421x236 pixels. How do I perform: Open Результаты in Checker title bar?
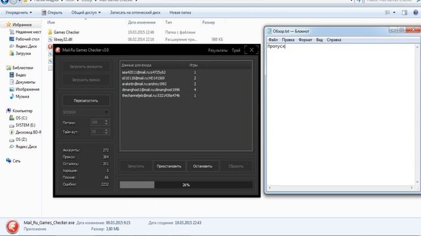pos(218,50)
